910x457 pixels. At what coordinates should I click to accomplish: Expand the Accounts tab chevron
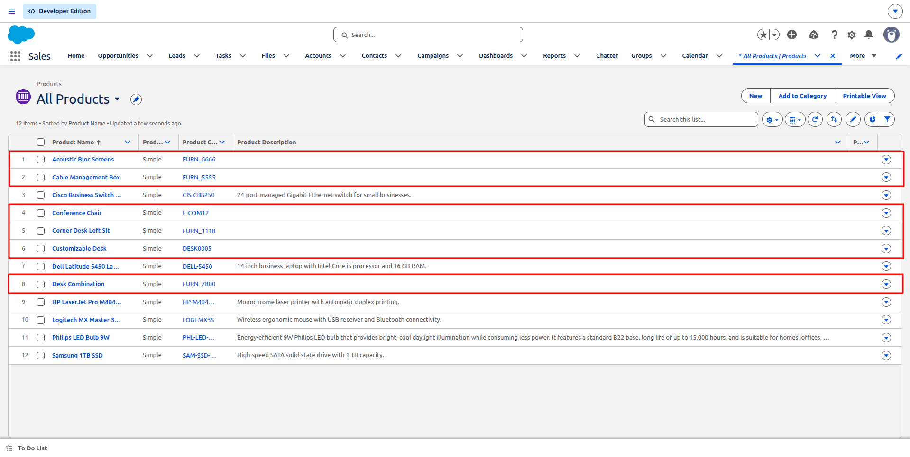click(x=343, y=56)
